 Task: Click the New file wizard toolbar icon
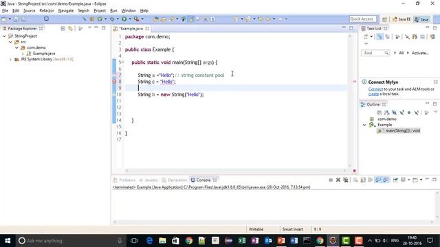[4, 19]
